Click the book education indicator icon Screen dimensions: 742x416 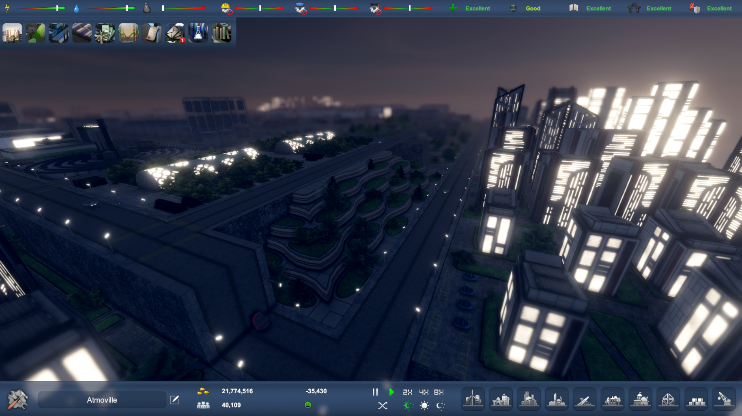coord(574,8)
